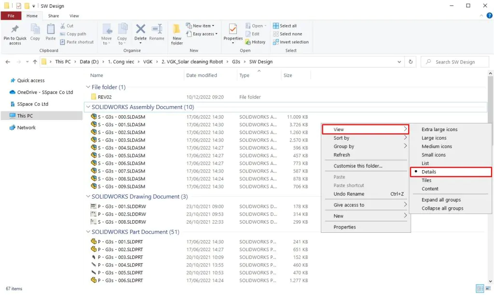Choose List view option
494x295 pixels.
pyautogui.click(x=425, y=163)
